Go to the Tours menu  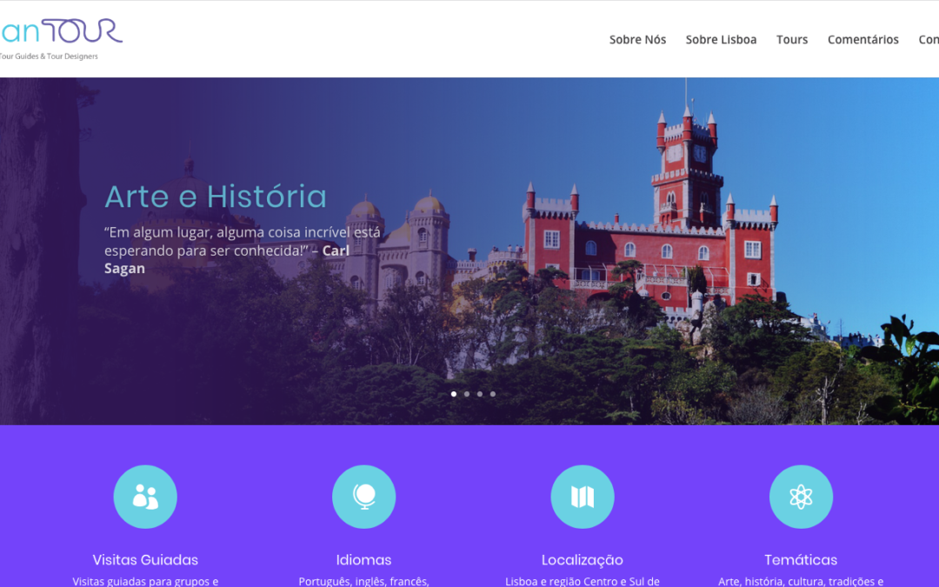point(792,39)
